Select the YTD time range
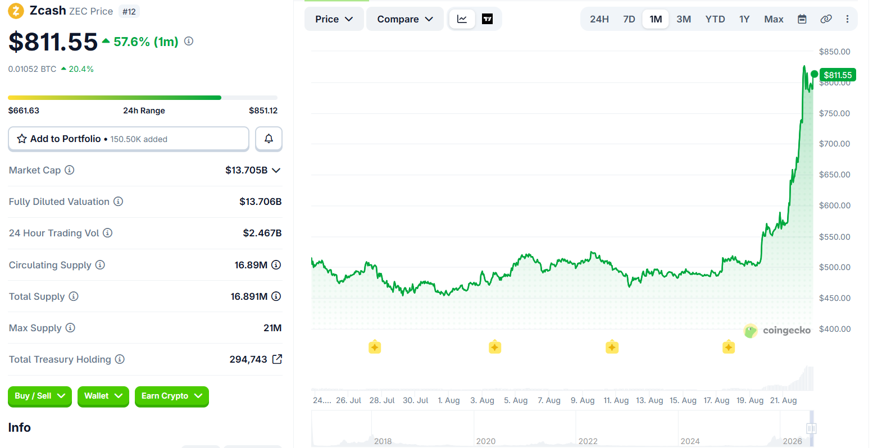This screenshot has height=448, width=873. click(715, 19)
